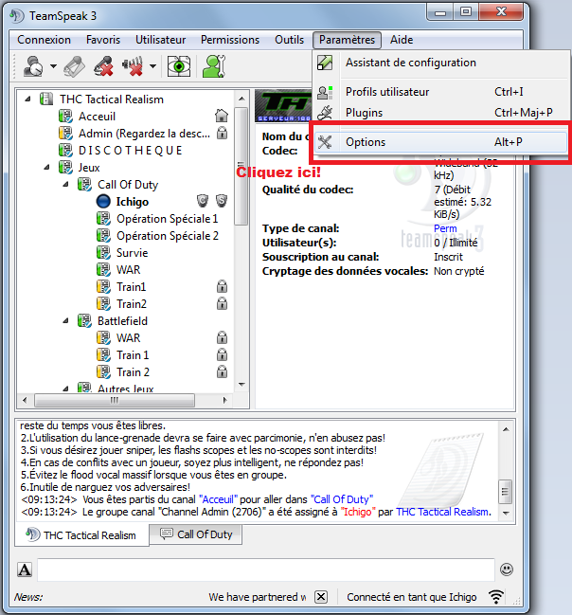The image size is (572, 615).
Task: Select Admin (Regardez la desc... channel
Action: (x=144, y=134)
